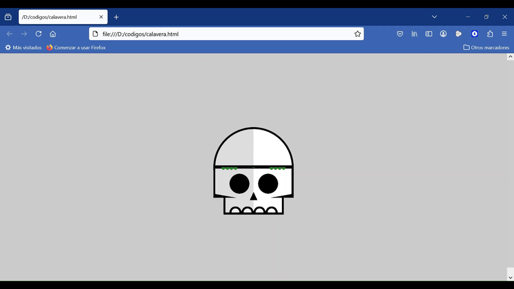This screenshot has width=514, height=289.
Task: Open Comenzar a usar Firefox bookmark
Action: pyautogui.click(x=76, y=47)
